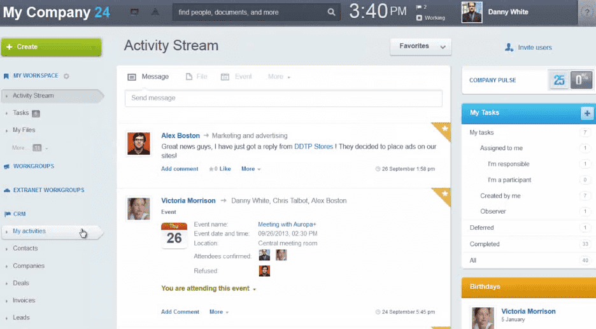Switch to the Event tab in composer
596x329 pixels.
pyautogui.click(x=236, y=77)
